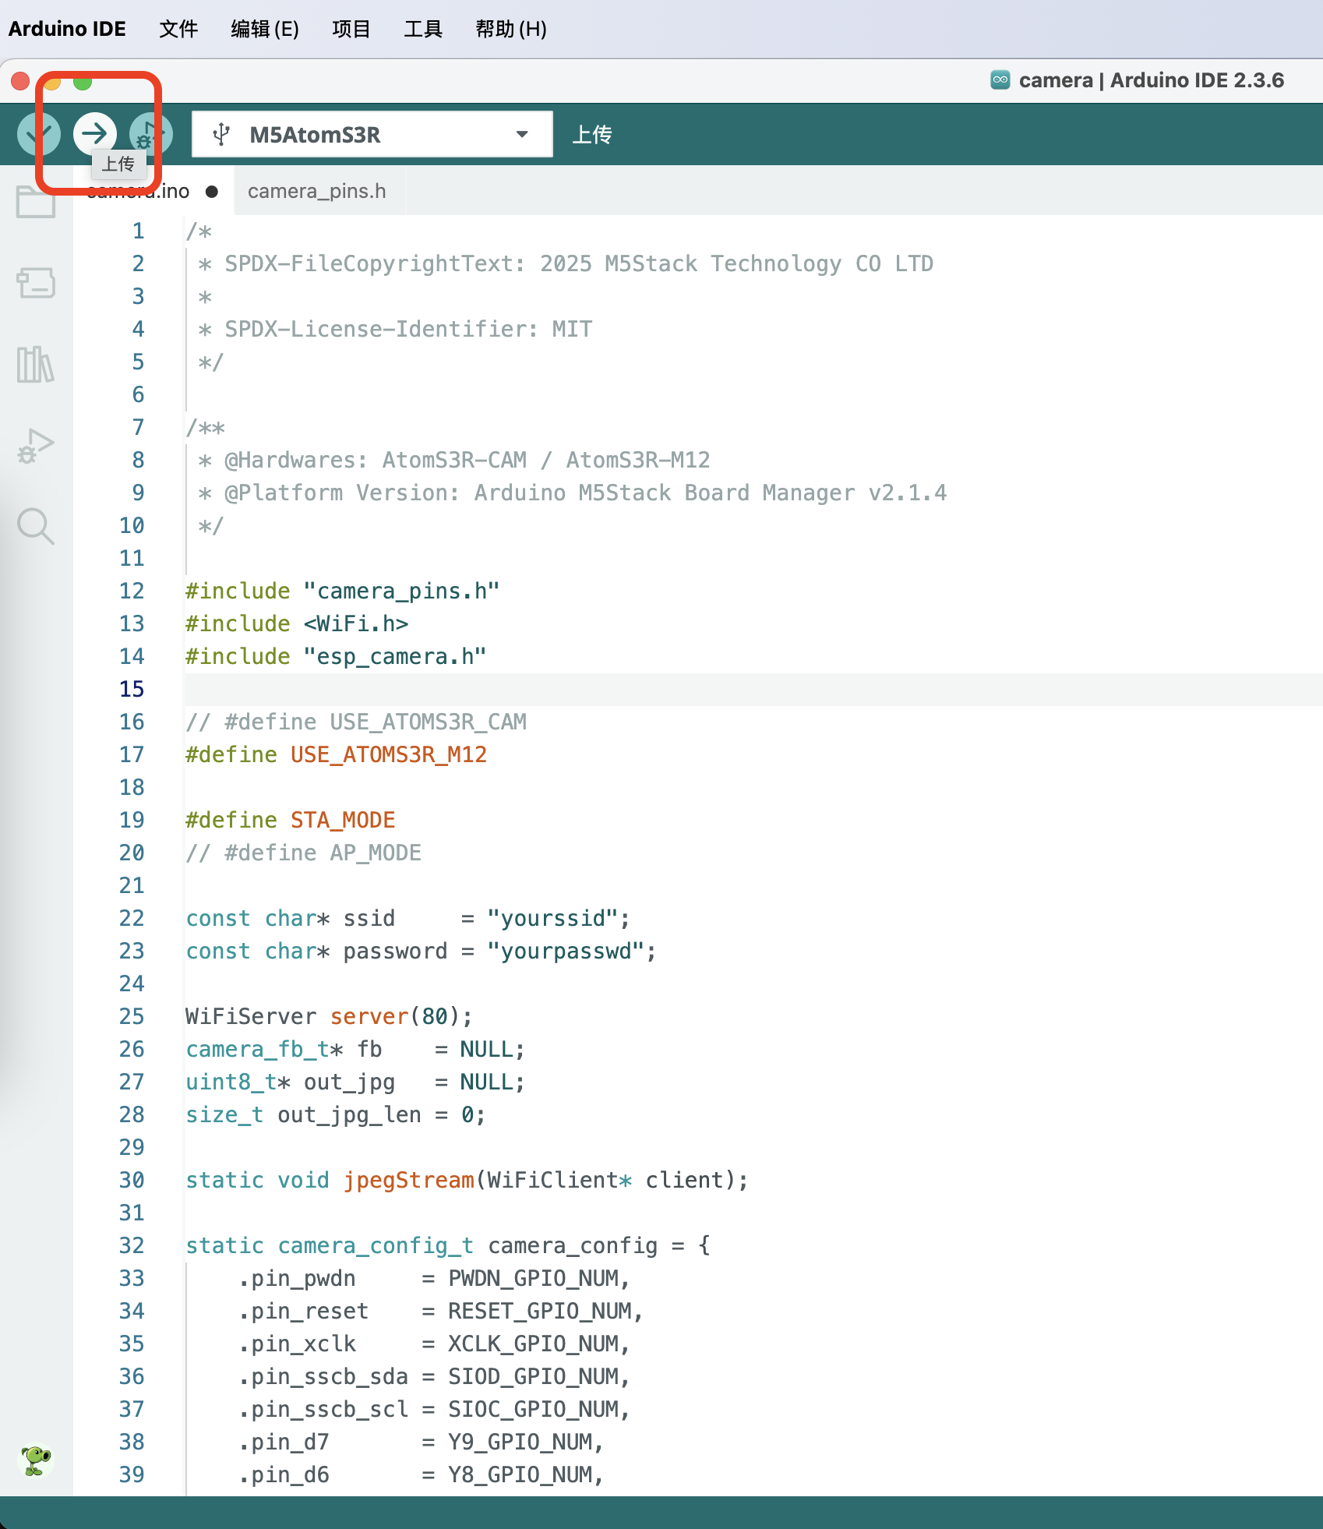The image size is (1323, 1529).
Task: Click SIOC_GPIO_NUM on line 37
Action: [x=533, y=1409]
